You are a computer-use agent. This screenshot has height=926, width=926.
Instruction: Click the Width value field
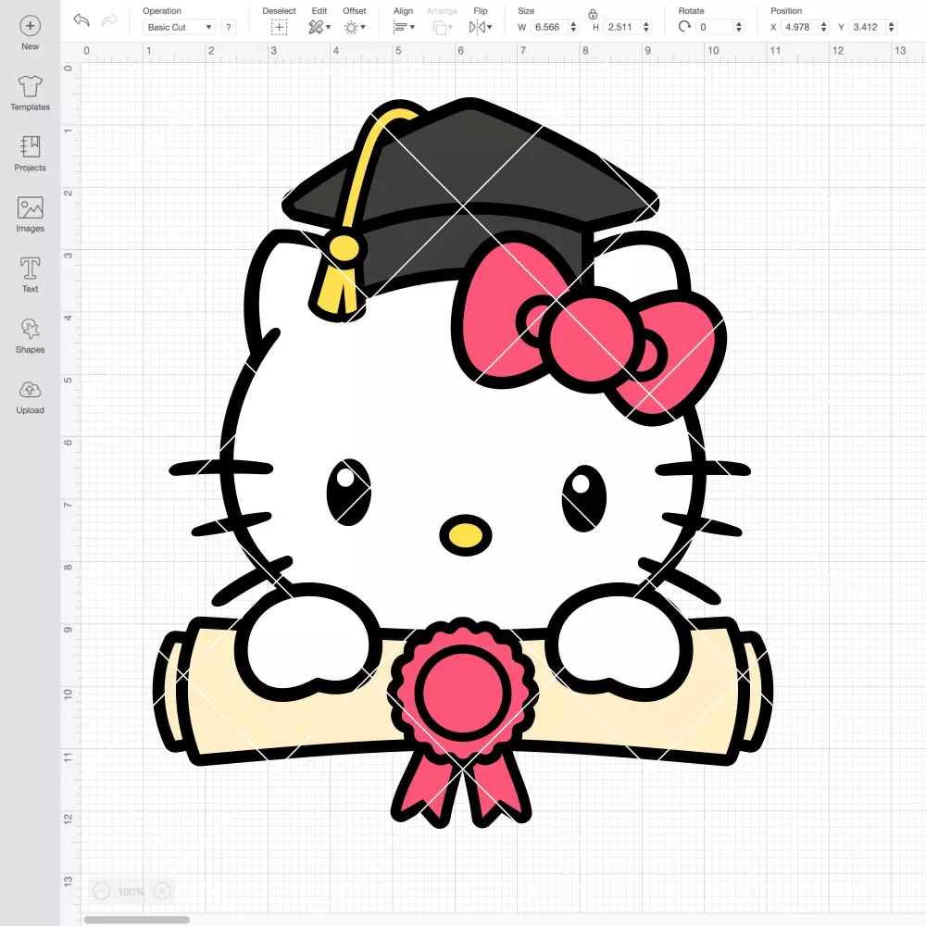(549, 27)
